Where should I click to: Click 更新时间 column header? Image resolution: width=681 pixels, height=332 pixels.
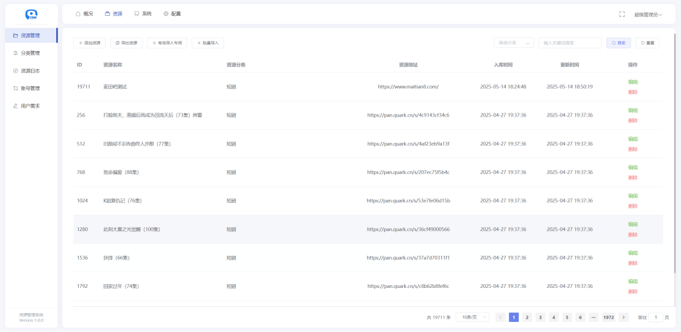tap(569, 65)
